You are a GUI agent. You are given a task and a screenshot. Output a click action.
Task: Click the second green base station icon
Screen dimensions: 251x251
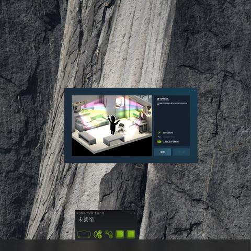pyautogui.click(x=131, y=234)
